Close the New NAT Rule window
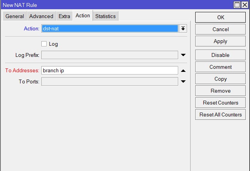This screenshot has width=250, height=171. point(245,5)
